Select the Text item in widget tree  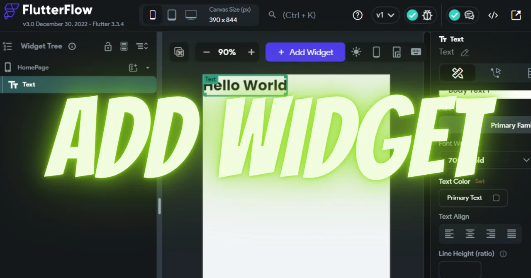pyautogui.click(x=78, y=85)
